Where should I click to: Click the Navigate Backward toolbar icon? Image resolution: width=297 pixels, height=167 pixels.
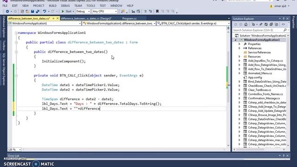pos(7,12)
